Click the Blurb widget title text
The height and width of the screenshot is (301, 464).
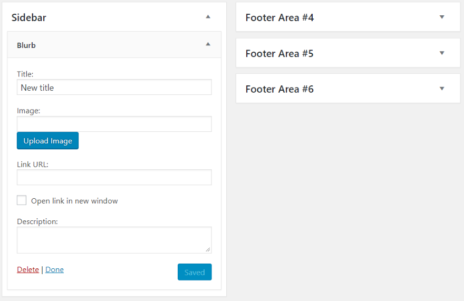click(x=26, y=45)
